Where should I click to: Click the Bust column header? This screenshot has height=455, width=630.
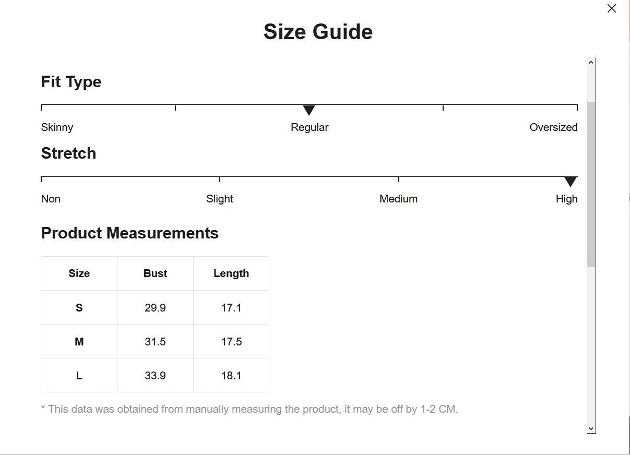click(155, 273)
